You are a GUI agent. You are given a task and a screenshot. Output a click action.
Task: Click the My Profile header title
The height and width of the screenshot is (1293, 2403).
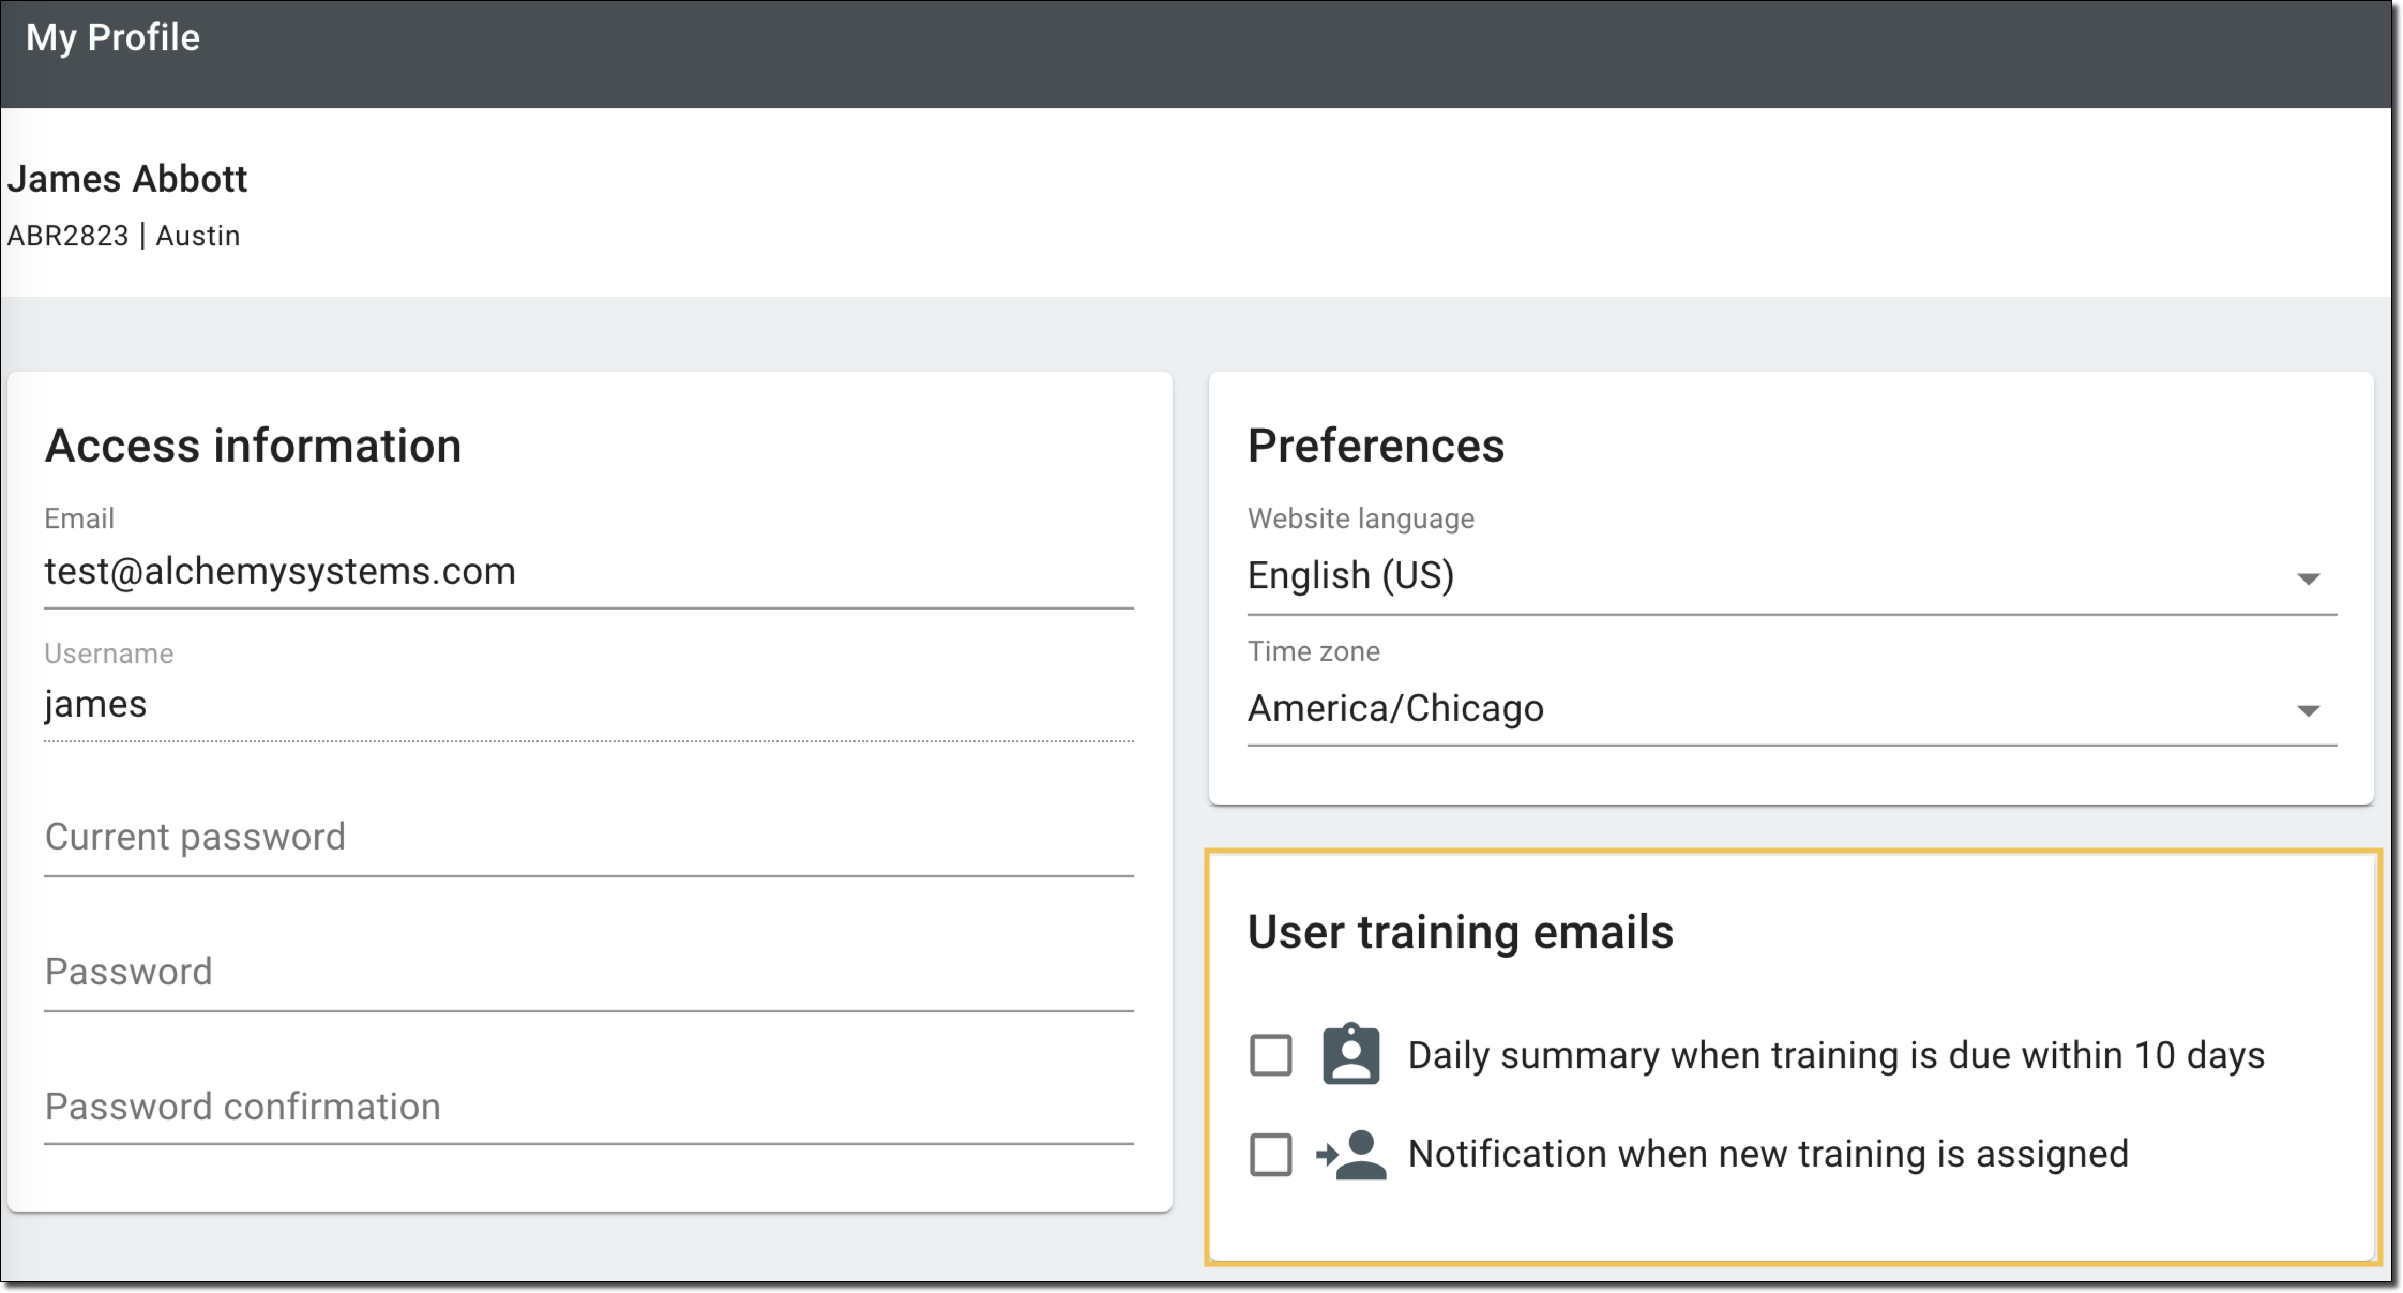tap(113, 37)
